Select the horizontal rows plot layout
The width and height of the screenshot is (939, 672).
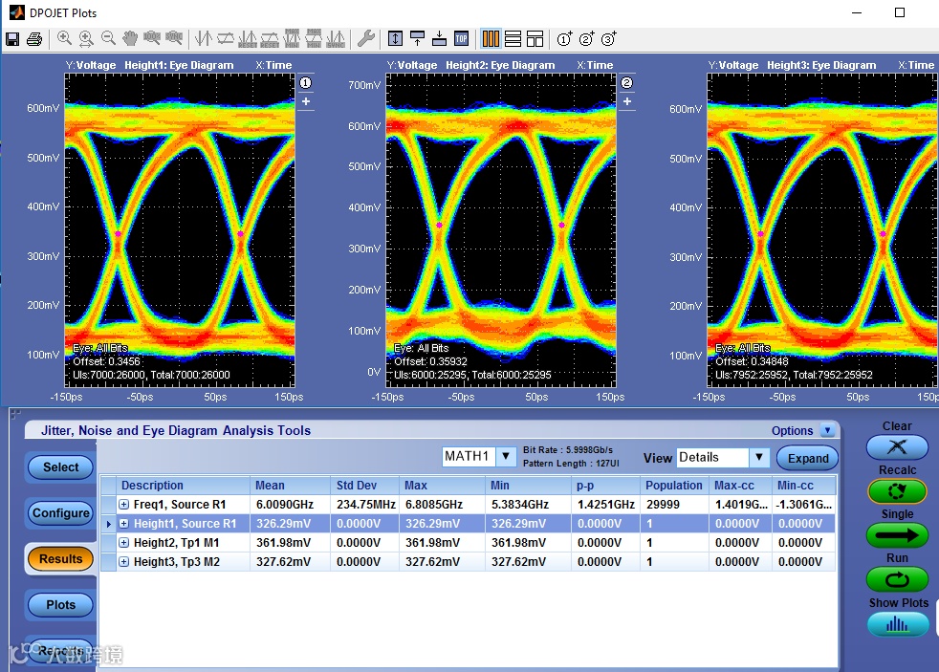(513, 39)
